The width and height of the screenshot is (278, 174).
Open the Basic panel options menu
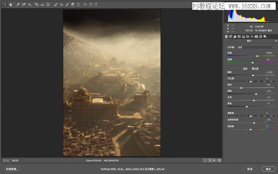coord(276,41)
